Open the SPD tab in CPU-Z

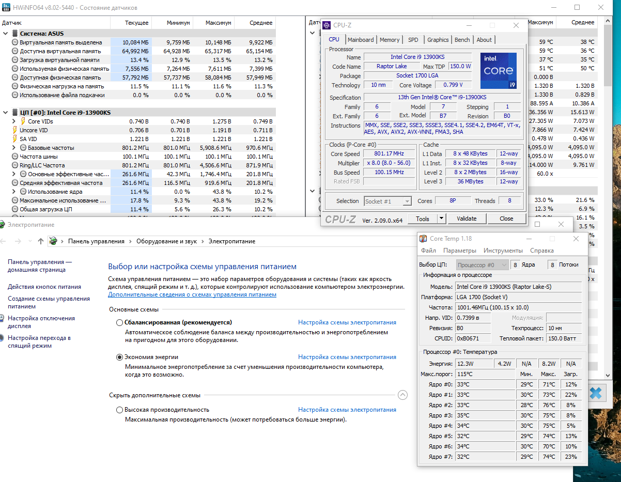[x=413, y=40]
